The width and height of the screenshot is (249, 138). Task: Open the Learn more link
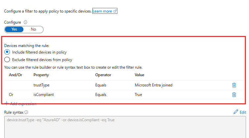coord(105,11)
